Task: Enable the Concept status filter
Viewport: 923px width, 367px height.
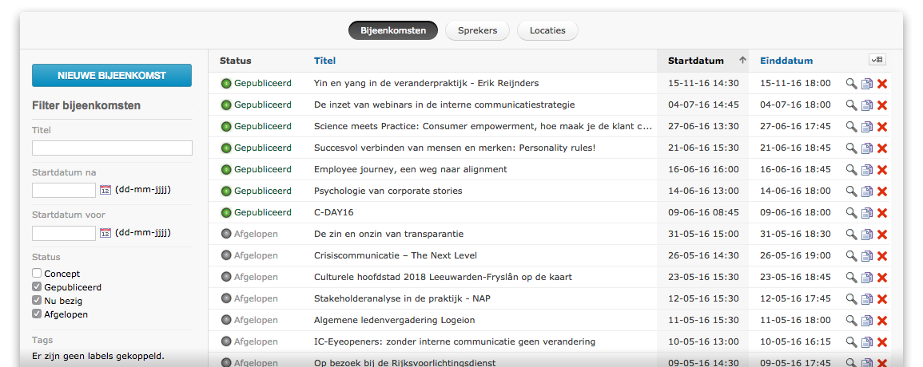Action: (37, 274)
